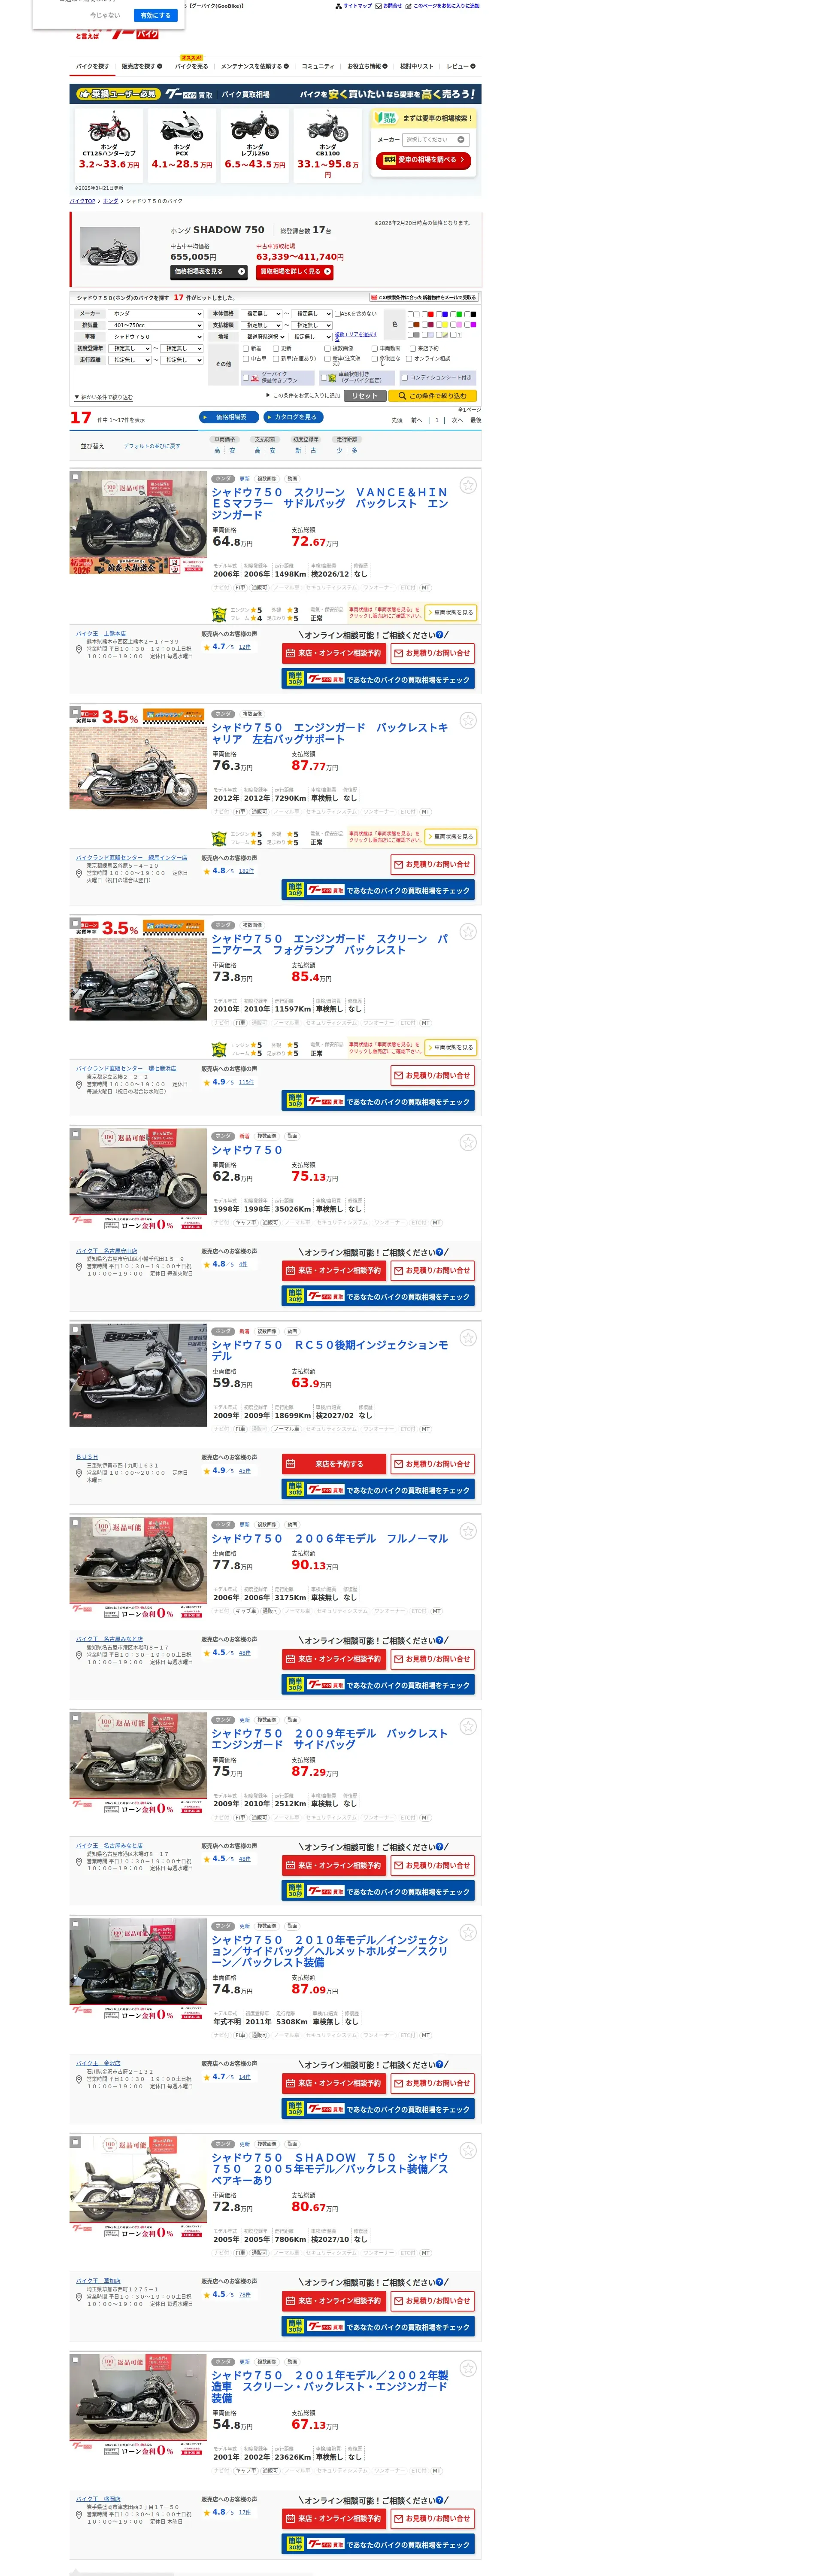Open the site map icon link
This screenshot has width=824, height=2576.
click(x=338, y=6)
